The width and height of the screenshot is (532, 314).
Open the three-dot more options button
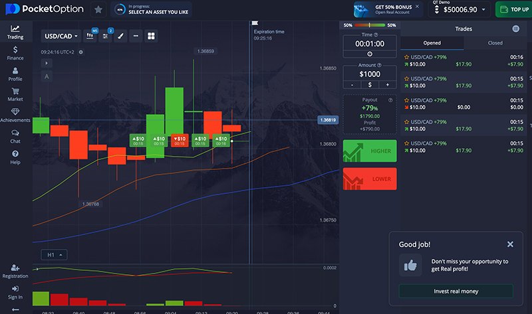point(136,36)
